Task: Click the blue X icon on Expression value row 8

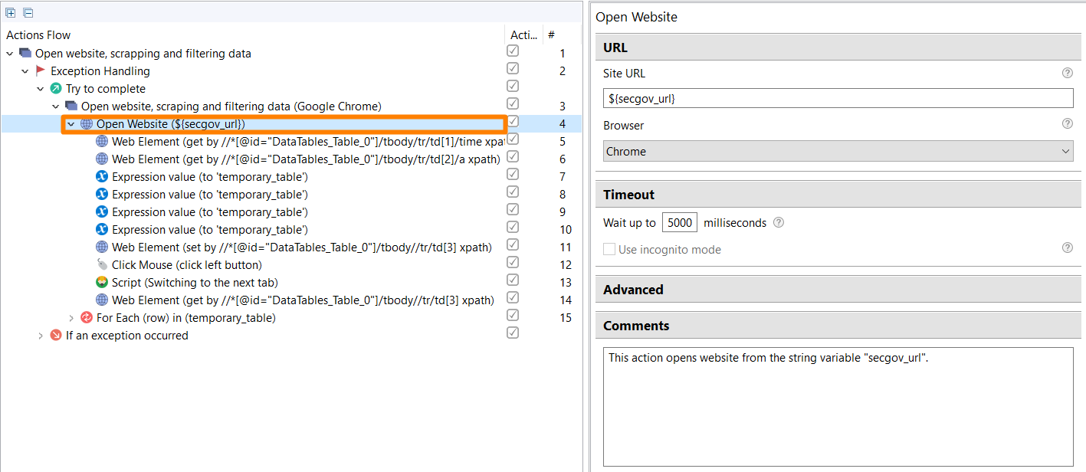Action: point(102,195)
